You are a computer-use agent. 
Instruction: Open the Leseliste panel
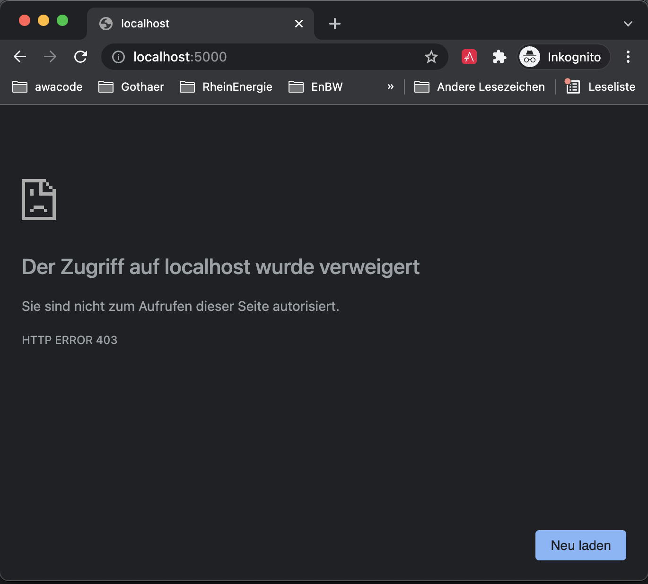coord(600,86)
